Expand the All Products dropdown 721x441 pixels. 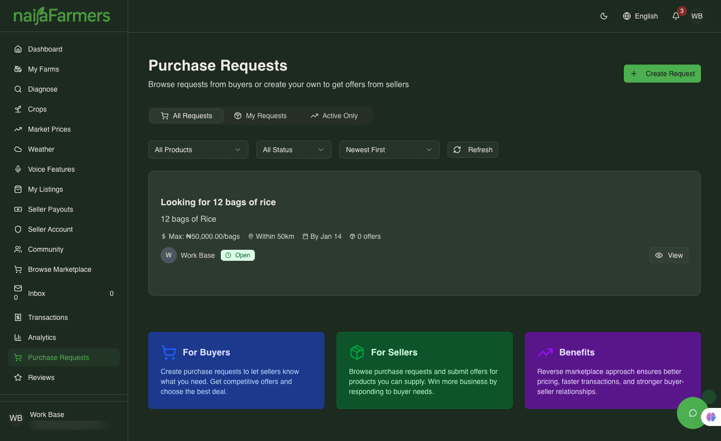point(198,150)
